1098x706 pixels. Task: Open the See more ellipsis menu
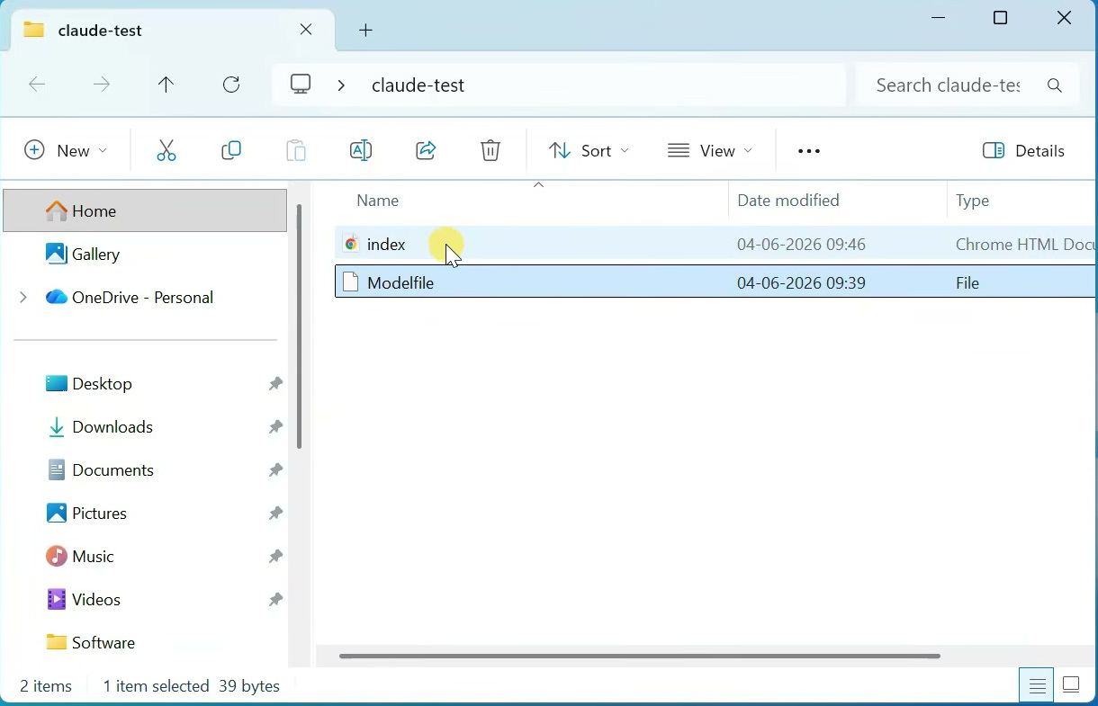click(809, 151)
